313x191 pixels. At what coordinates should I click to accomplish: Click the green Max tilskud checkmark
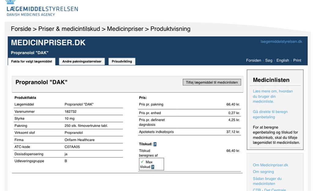point(142,161)
